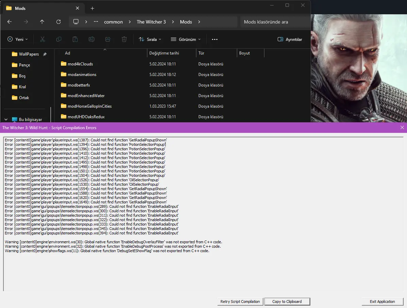Open the Yeni (New) menu

click(18, 39)
